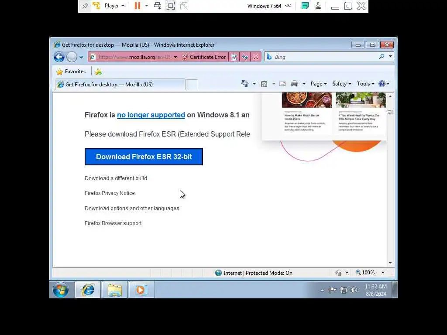The width and height of the screenshot is (447, 335).
Task: Click the IE Back navigation button
Action: pyautogui.click(x=59, y=57)
